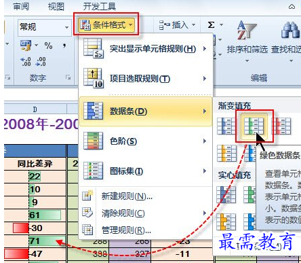
Task: Click the 突出显示单元格规则 icon
Action: click(x=94, y=48)
